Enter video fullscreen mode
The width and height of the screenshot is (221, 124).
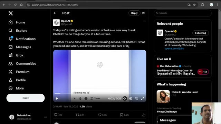143,99
